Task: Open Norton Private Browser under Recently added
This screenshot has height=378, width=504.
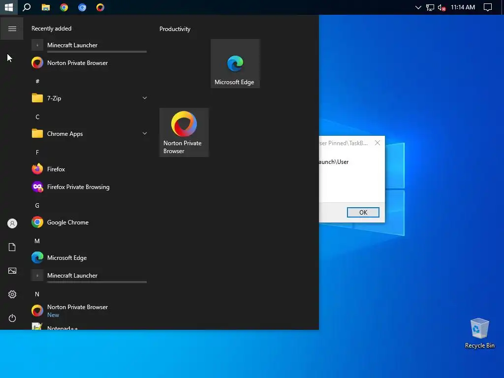Action: [90, 63]
